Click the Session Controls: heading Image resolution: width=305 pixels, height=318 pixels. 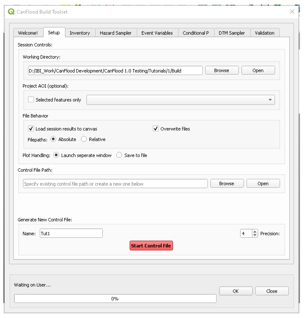click(35, 45)
